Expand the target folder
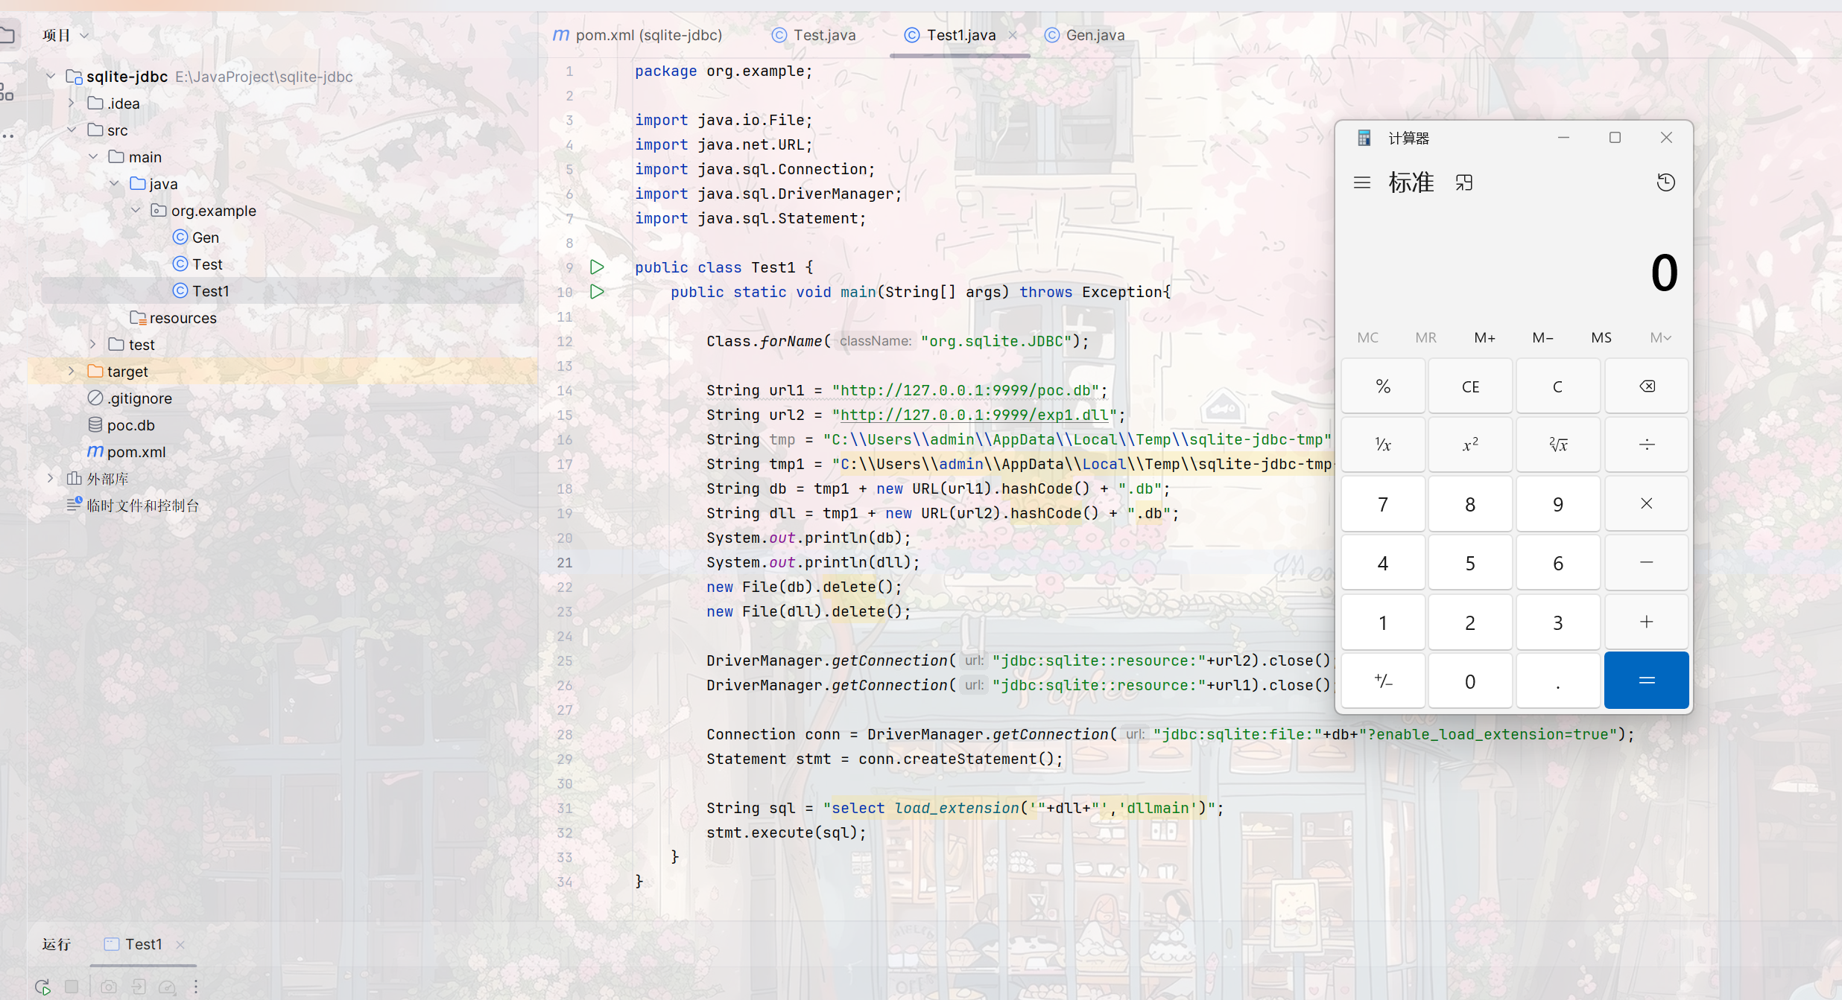 (x=72, y=371)
